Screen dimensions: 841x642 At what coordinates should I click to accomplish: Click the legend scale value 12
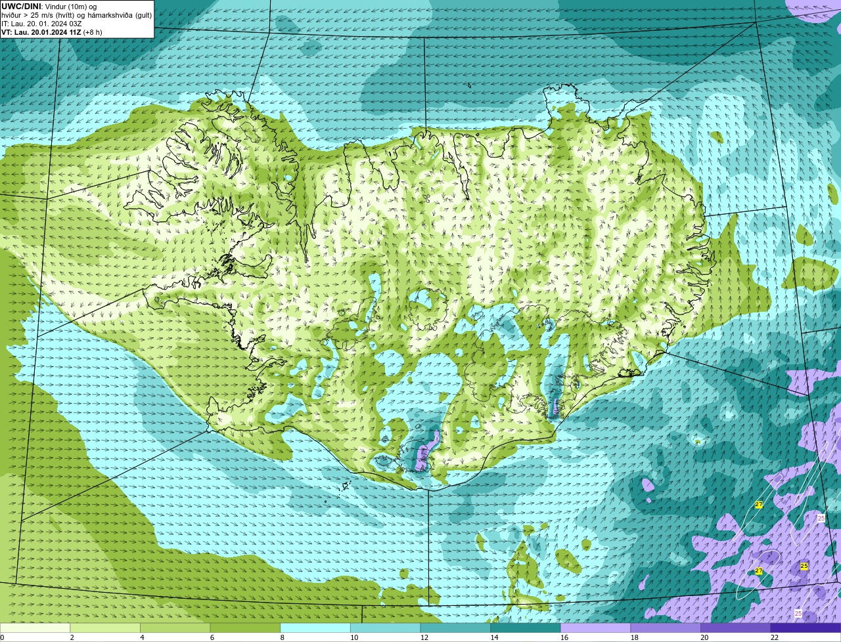point(424,637)
